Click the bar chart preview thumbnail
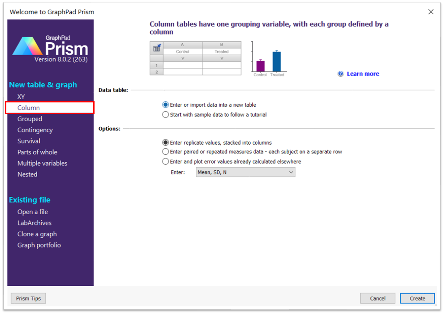 coord(269,59)
